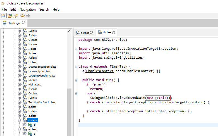
Task: Click the Search toolbar icon
Action: [16, 16]
